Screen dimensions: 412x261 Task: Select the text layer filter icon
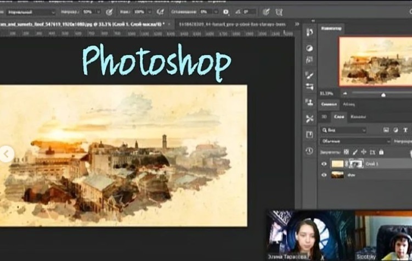(405, 130)
